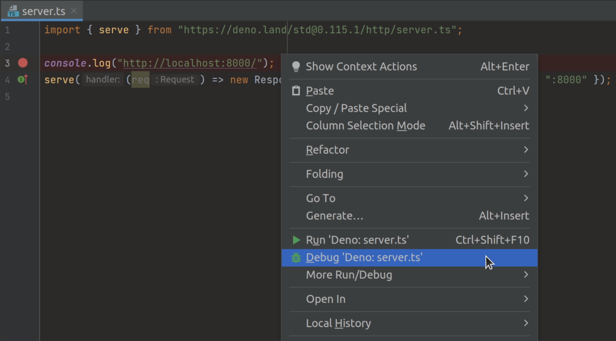This screenshot has height=341, width=616.
Task: Choose Generate... from the context menu
Action: (x=335, y=216)
